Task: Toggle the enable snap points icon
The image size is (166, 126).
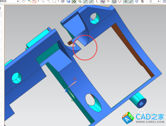Action: [x=74, y=2]
